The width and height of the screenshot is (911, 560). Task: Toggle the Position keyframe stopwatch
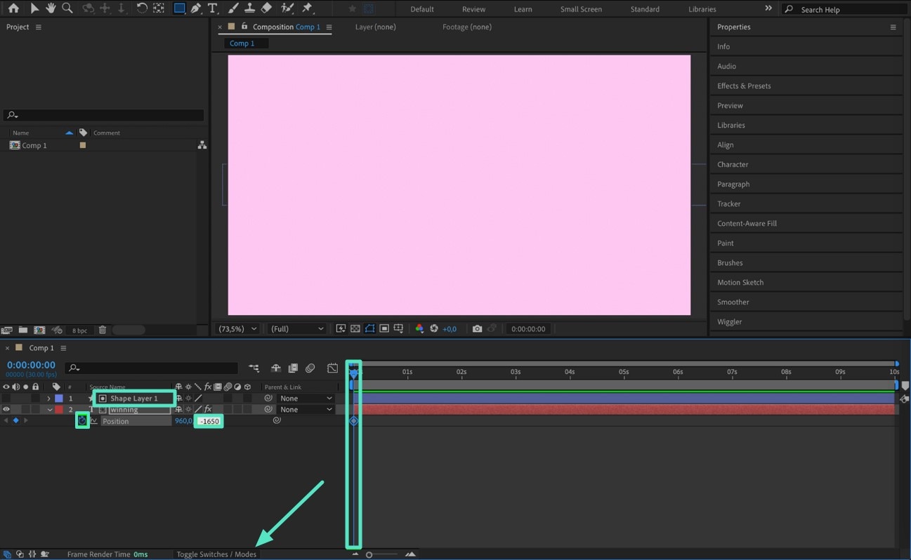click(82, 420)
